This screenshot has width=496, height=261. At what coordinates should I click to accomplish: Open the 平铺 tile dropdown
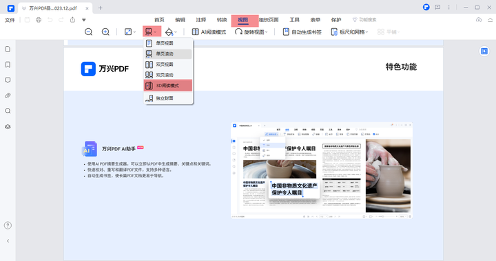click(389, 32)
